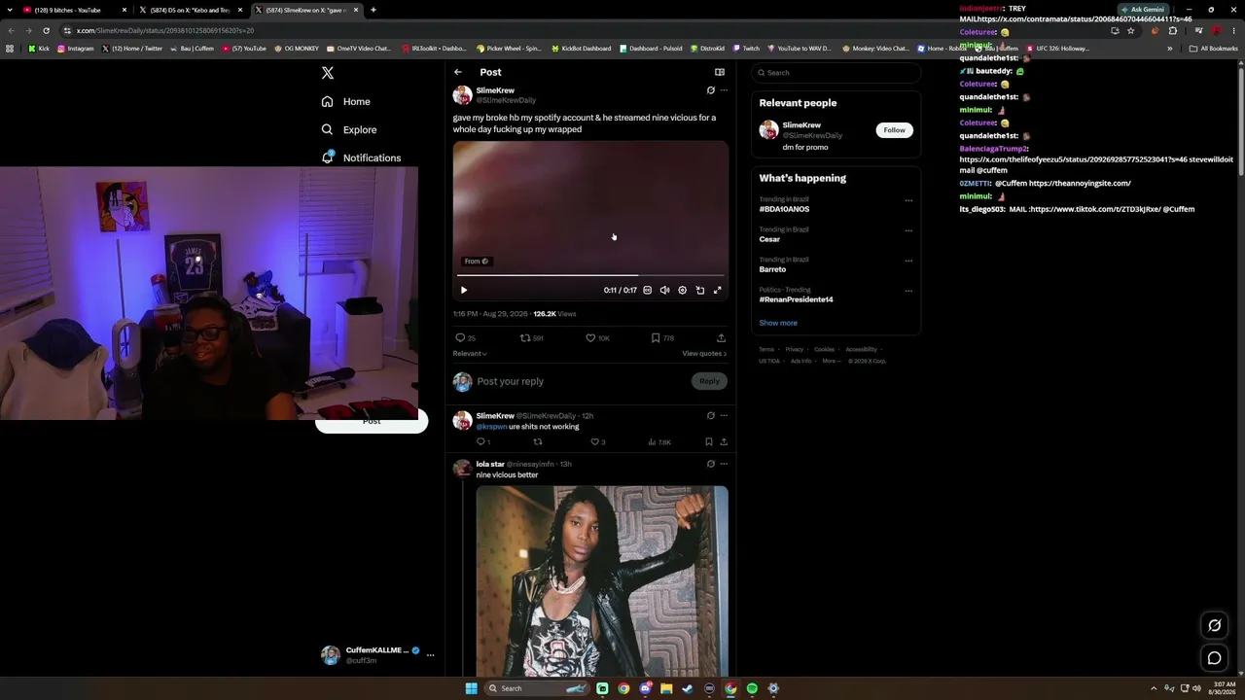Open Discord from the taskbar
The height and width of the screenshot is (700, 1245).
tap(645, 688)
